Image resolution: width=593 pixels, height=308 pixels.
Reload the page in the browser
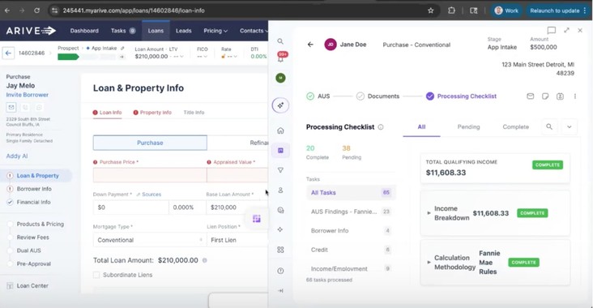36,11
